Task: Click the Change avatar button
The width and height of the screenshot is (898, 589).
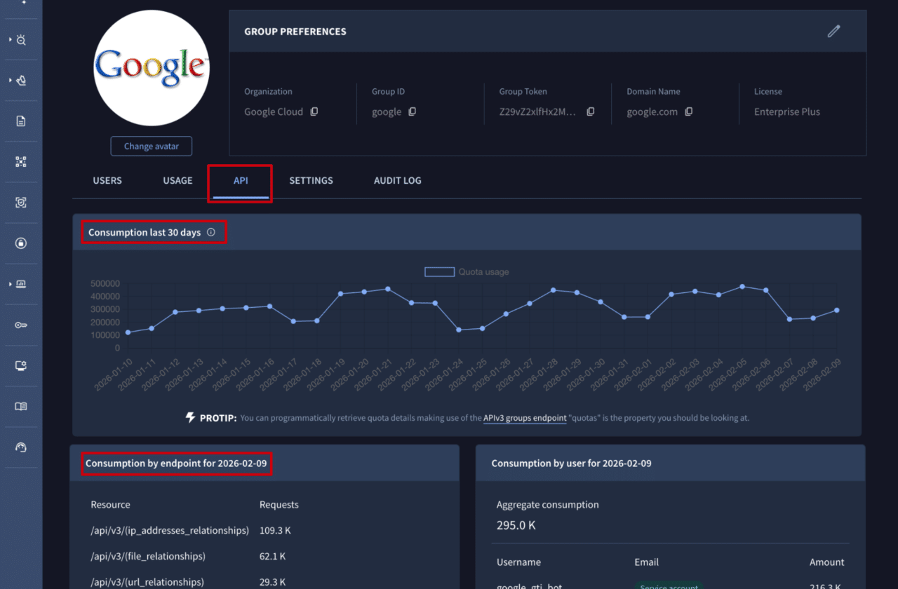Action: pyautogui.click(x=151, y=146)
